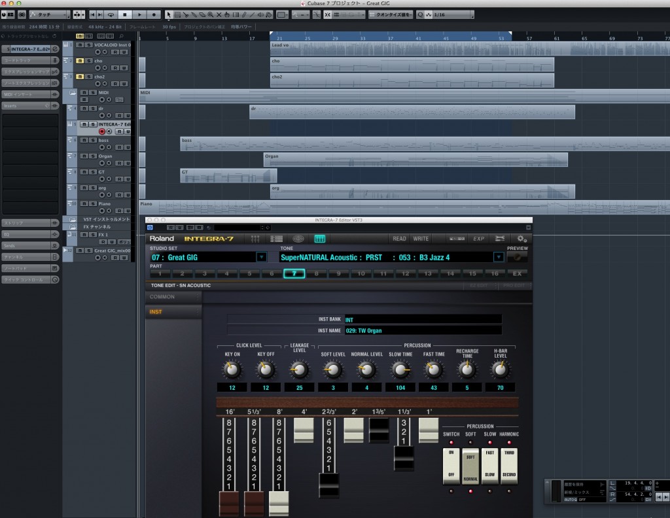Click edit instrument icon beside INTEGRA-7 E..02
Screen dimensions: 670x518
click(x=55, y=49)
